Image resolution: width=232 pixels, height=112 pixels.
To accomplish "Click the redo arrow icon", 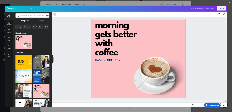I will pyautogui.click(x=24, y=8).
